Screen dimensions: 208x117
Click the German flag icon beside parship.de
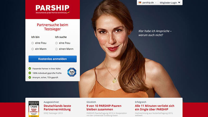pyautogui.click(x=140, y=3)
